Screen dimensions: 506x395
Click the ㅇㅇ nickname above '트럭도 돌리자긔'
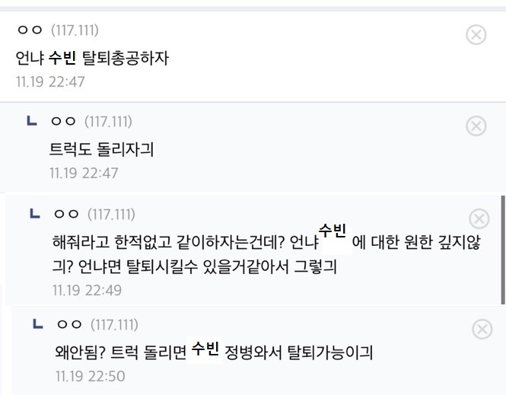63,122
